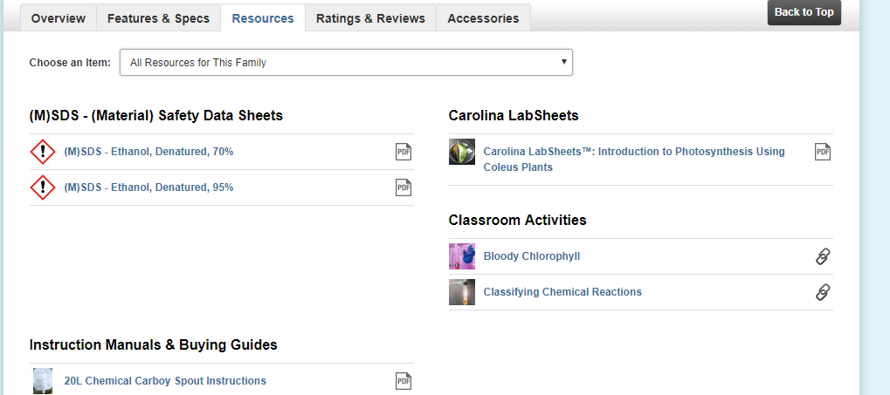
Task: Click chain link icon beside Bloody Chlorophyll
Action: (x=823, y=256)
